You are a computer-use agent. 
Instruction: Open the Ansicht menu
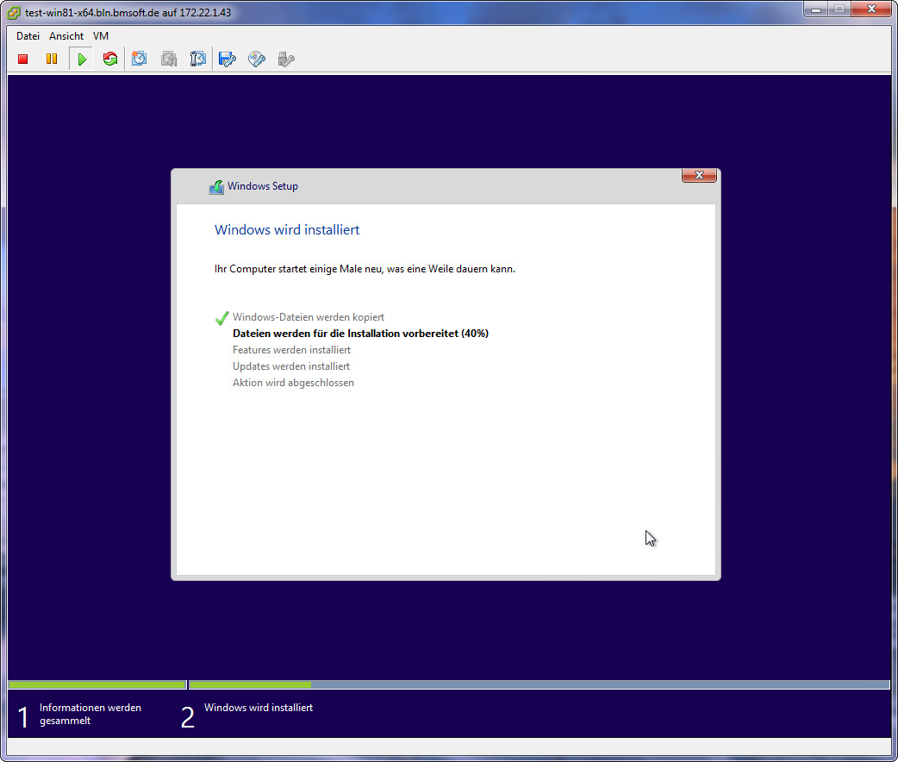pos(66,36)
